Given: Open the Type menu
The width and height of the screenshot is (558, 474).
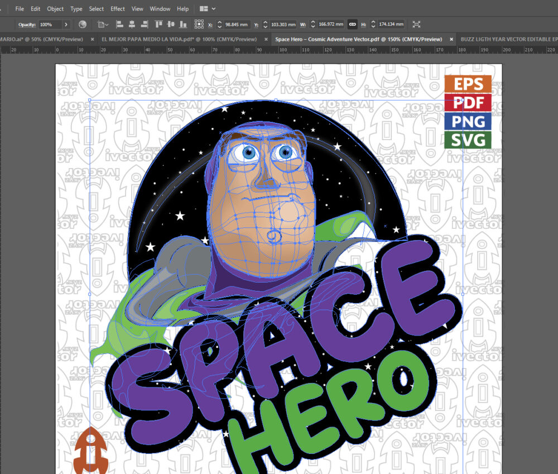Looking at the screenshot, I should coord(76,8).
